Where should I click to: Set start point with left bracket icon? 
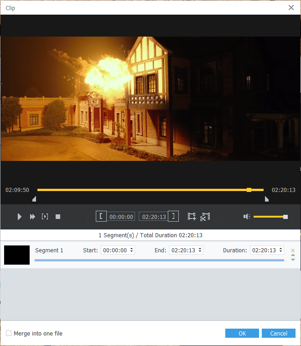point(101,216)
